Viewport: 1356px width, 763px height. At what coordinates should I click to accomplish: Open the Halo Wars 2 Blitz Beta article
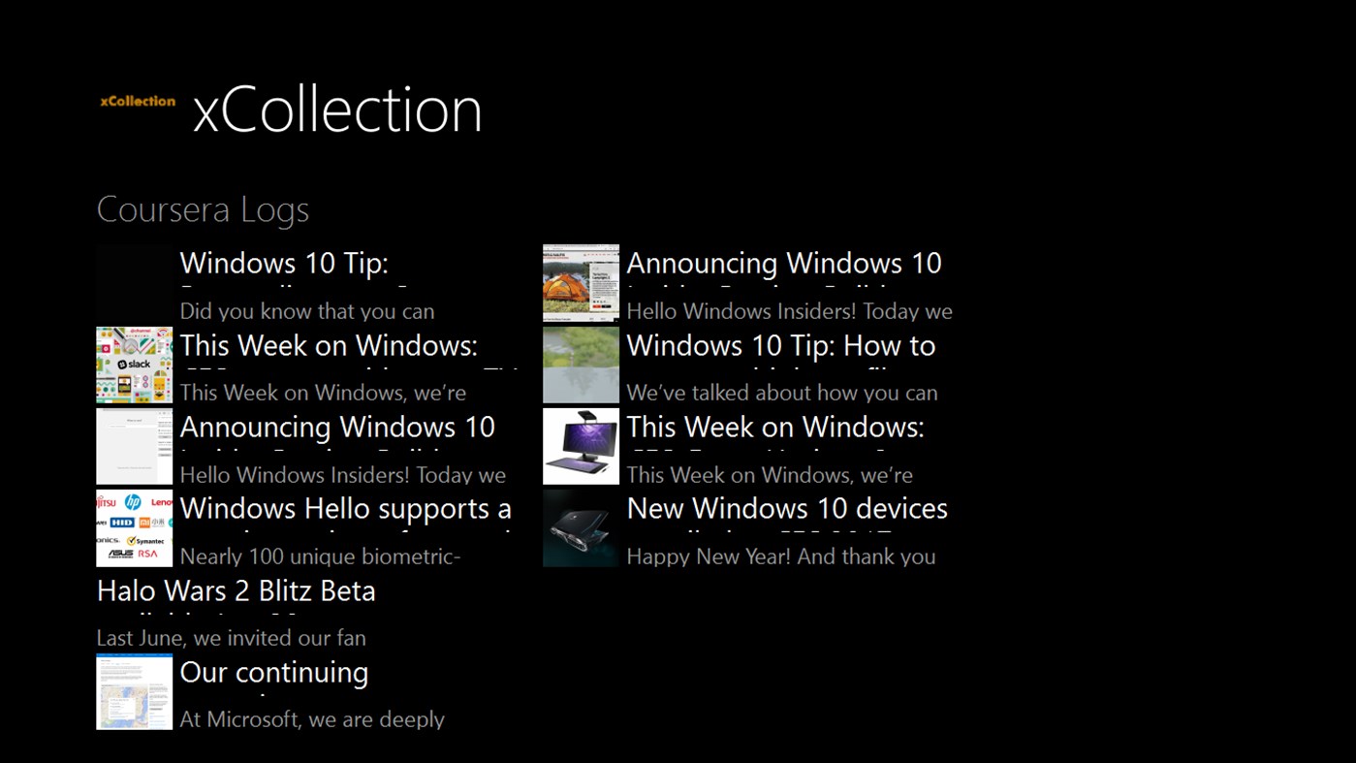pos(236,590)
